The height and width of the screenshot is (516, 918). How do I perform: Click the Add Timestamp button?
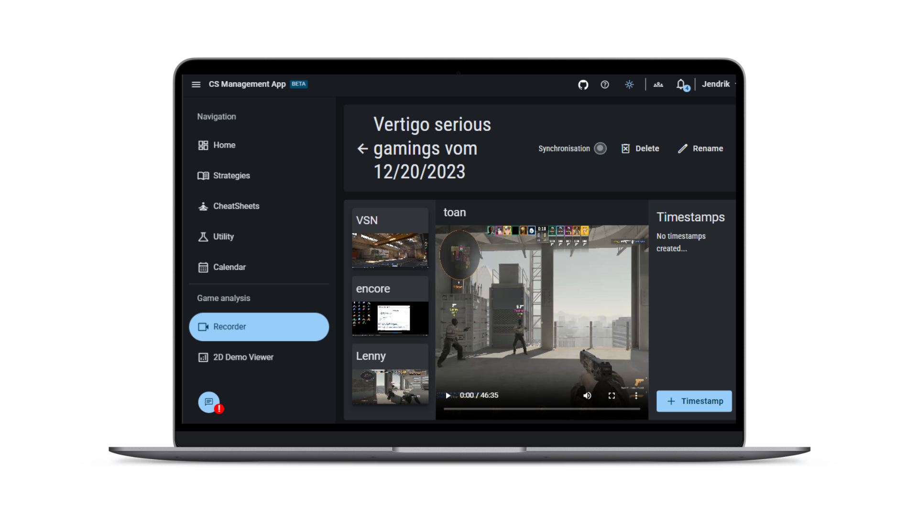pos(694,401)
